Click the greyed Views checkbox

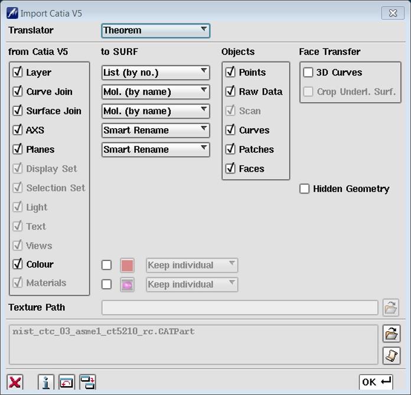[x=18, y=246]
